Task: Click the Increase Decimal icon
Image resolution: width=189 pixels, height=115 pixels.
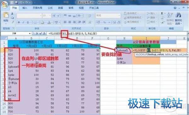Action: click(114, 22)
